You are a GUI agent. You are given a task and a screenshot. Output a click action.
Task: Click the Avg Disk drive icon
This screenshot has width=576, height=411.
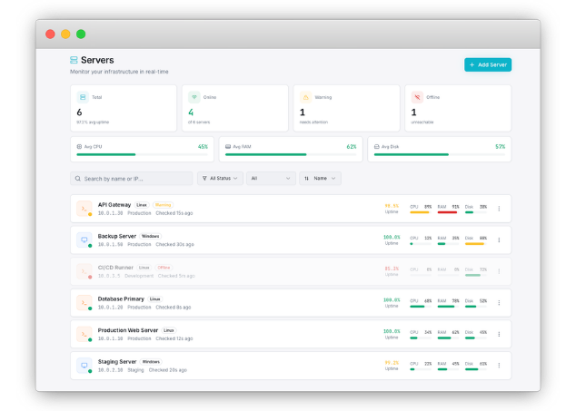376,146
